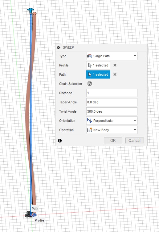Click the black profile circles at base
The width and height of the screenshot is (159, 232).
[x=28, y=214]
